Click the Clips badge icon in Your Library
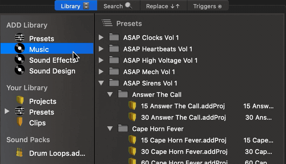The width and height of the screenshot is (286, 164). click(x=20, y=123)
